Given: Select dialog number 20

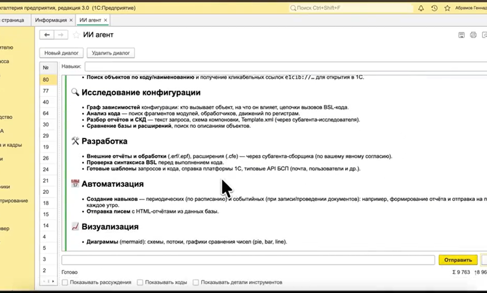Looking at the screenshot, I should (48, 192).
